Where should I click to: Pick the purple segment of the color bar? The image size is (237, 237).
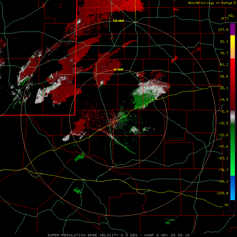click(x=233, y=29)
